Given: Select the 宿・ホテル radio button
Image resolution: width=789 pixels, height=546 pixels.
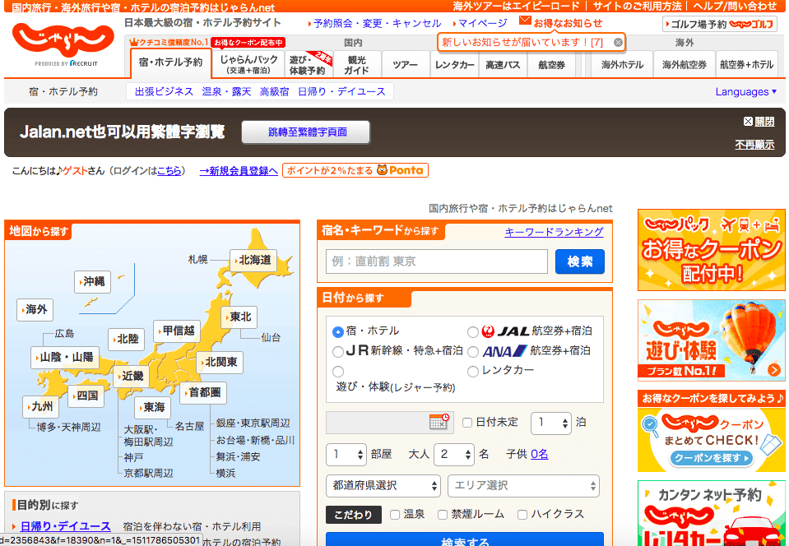Looking at the screenshot, I should [x=337, y=332].
